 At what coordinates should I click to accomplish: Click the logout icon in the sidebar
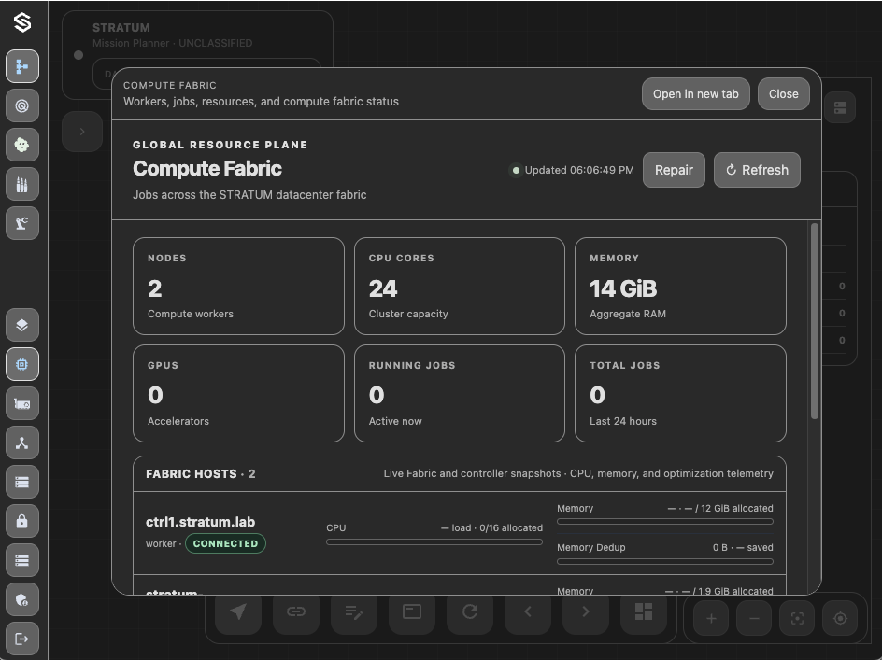pyautogui.click(x=22, y=639)
